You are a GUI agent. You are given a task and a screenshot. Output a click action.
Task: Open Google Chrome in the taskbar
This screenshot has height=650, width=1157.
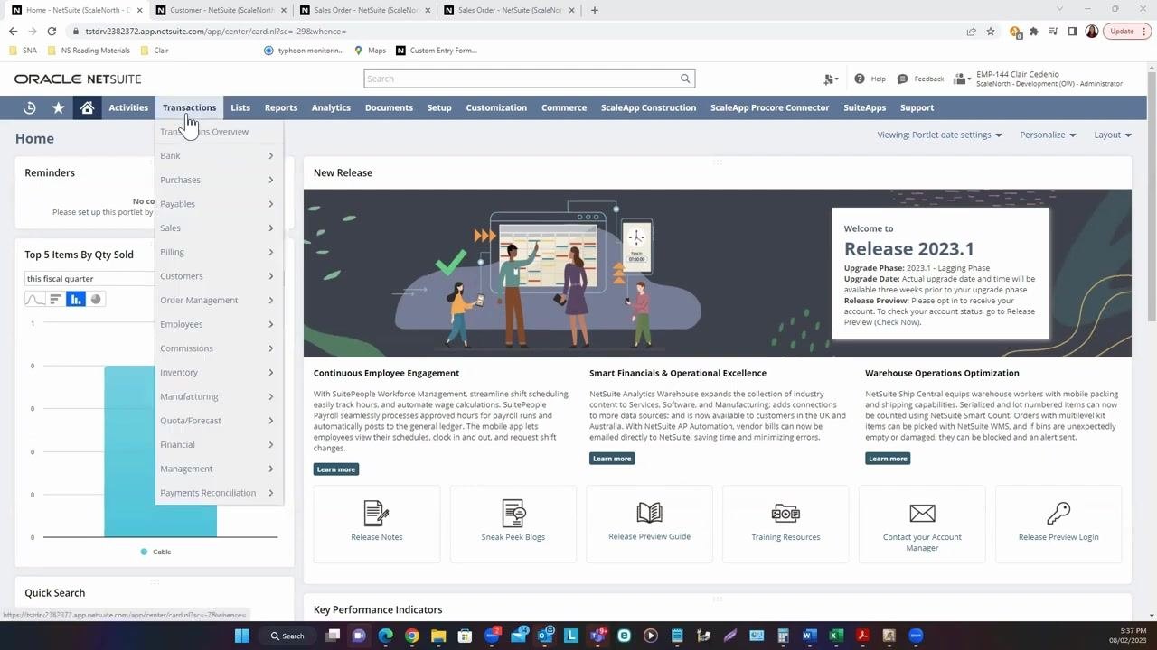(x=411, y=636)
